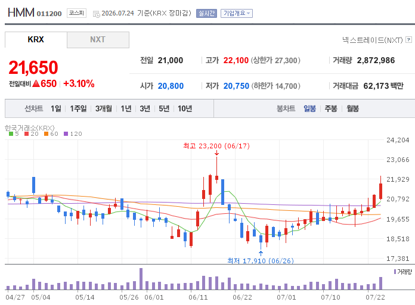Image resolution: width=415 pixels, height=305 pixels.
Task: Click the tallest volume bar near 06/01
Action: pyautogui.click(x=141, y=279)
